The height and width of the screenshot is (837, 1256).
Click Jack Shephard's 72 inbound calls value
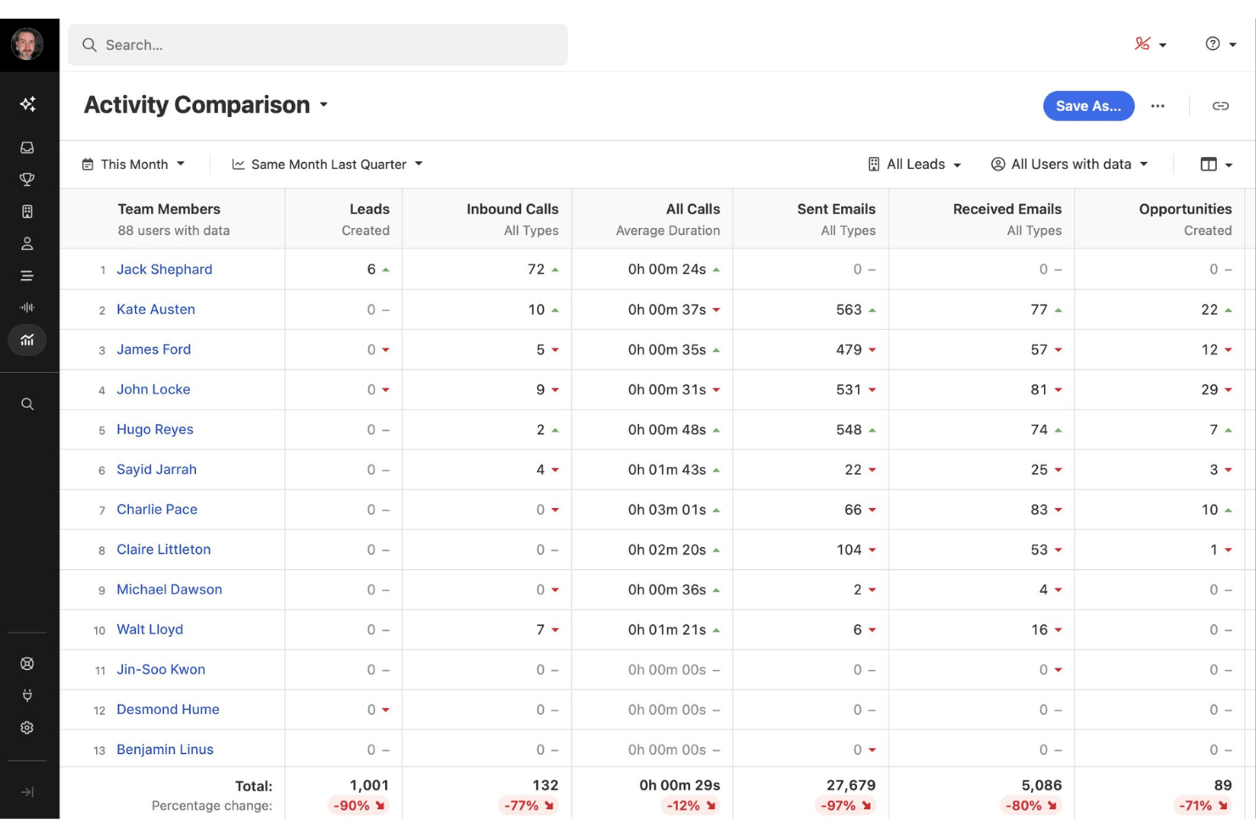(x=536, y=270)
